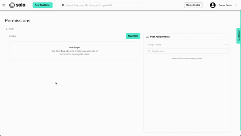
Task: Click the 0 roles count label
Action: pyautogui.click(x=13, y=36)
